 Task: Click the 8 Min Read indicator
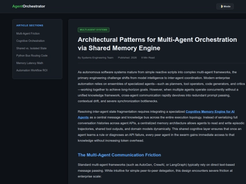148,58
